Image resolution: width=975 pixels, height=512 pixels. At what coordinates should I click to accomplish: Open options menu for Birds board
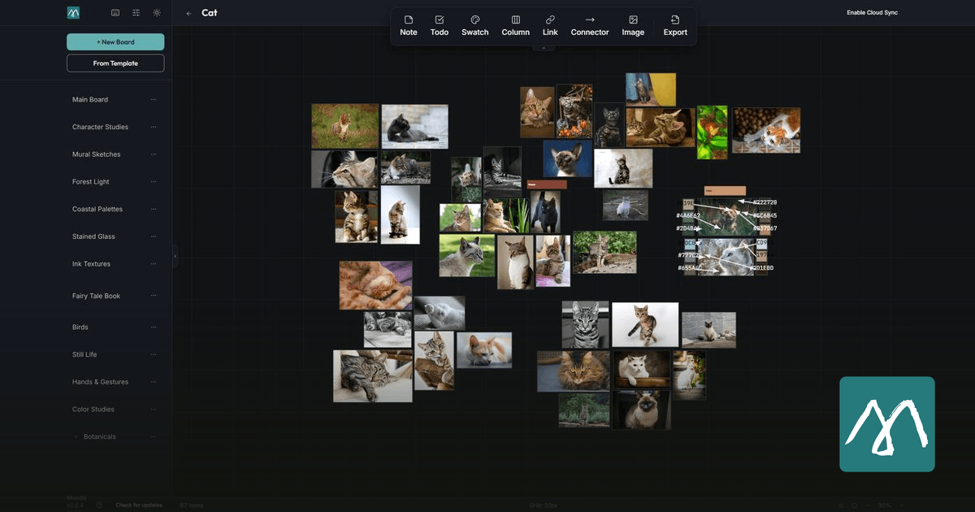click(154, 328)
